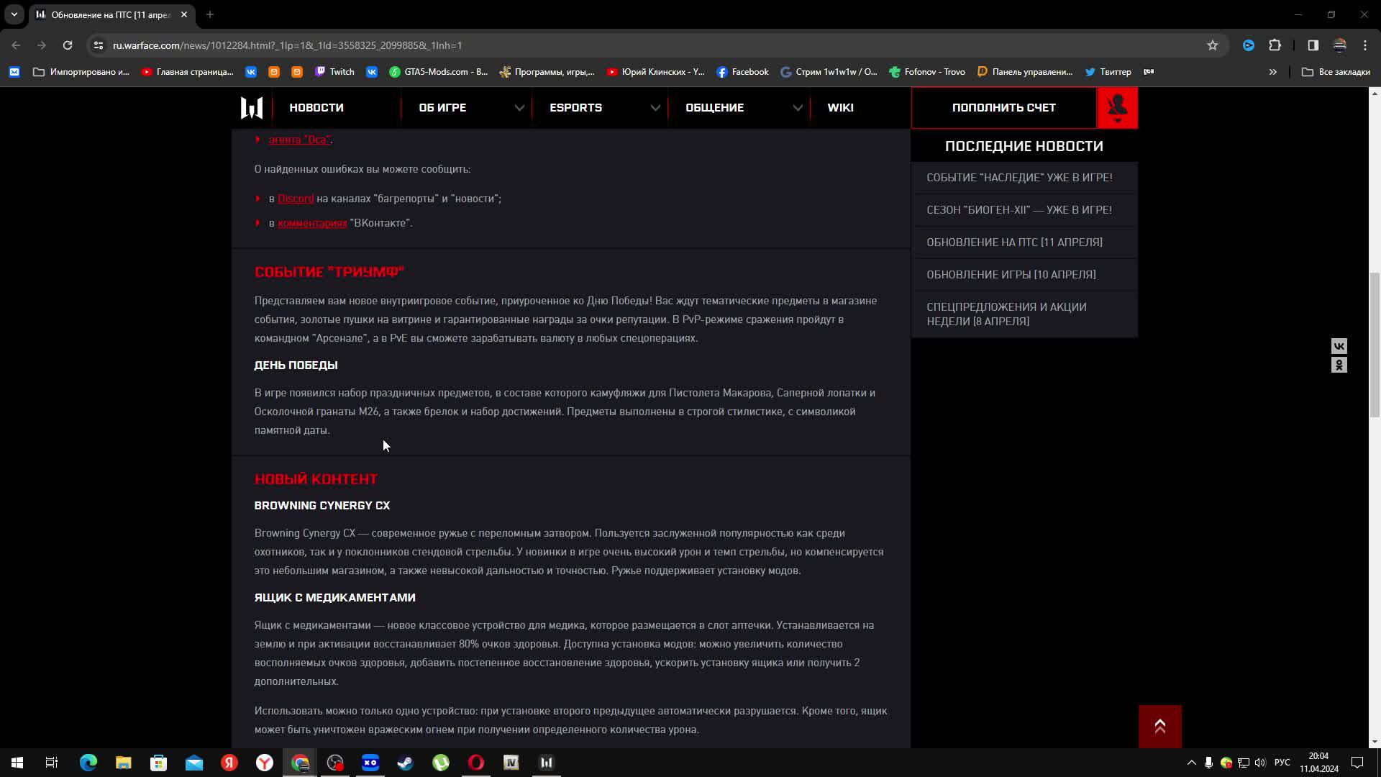Click the Warface logo icon

point(251,108)
